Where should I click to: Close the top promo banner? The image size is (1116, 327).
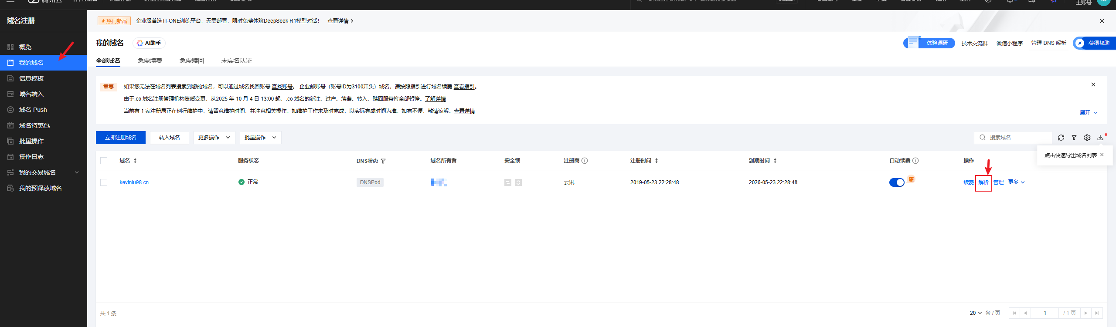(1102, 21)
